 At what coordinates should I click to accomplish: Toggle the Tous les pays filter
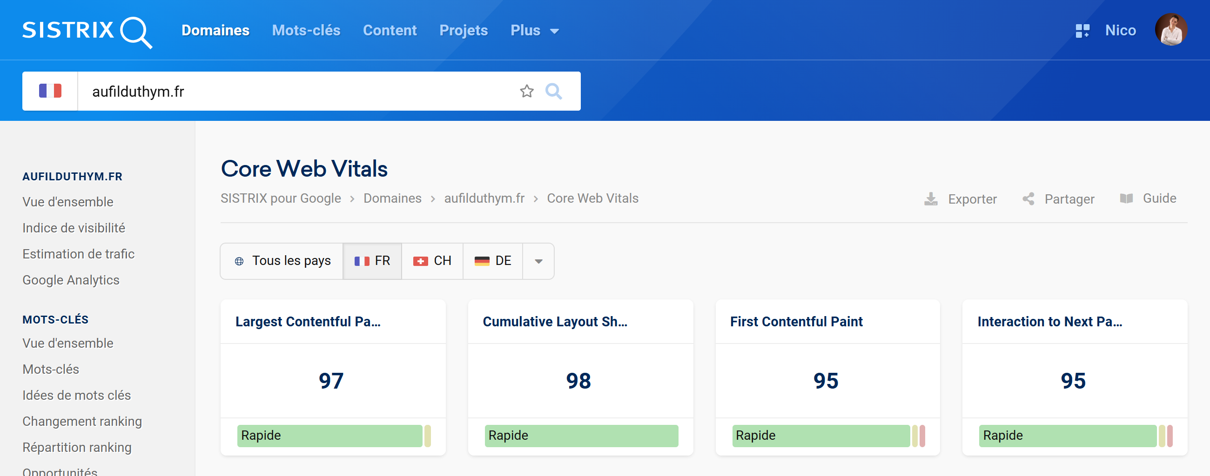(x=282, y=261)
